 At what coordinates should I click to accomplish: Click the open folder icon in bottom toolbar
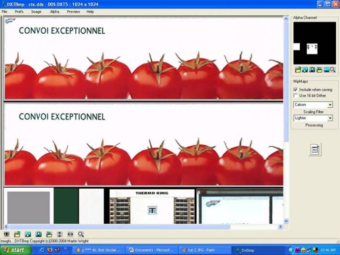[x=17, y=234]
